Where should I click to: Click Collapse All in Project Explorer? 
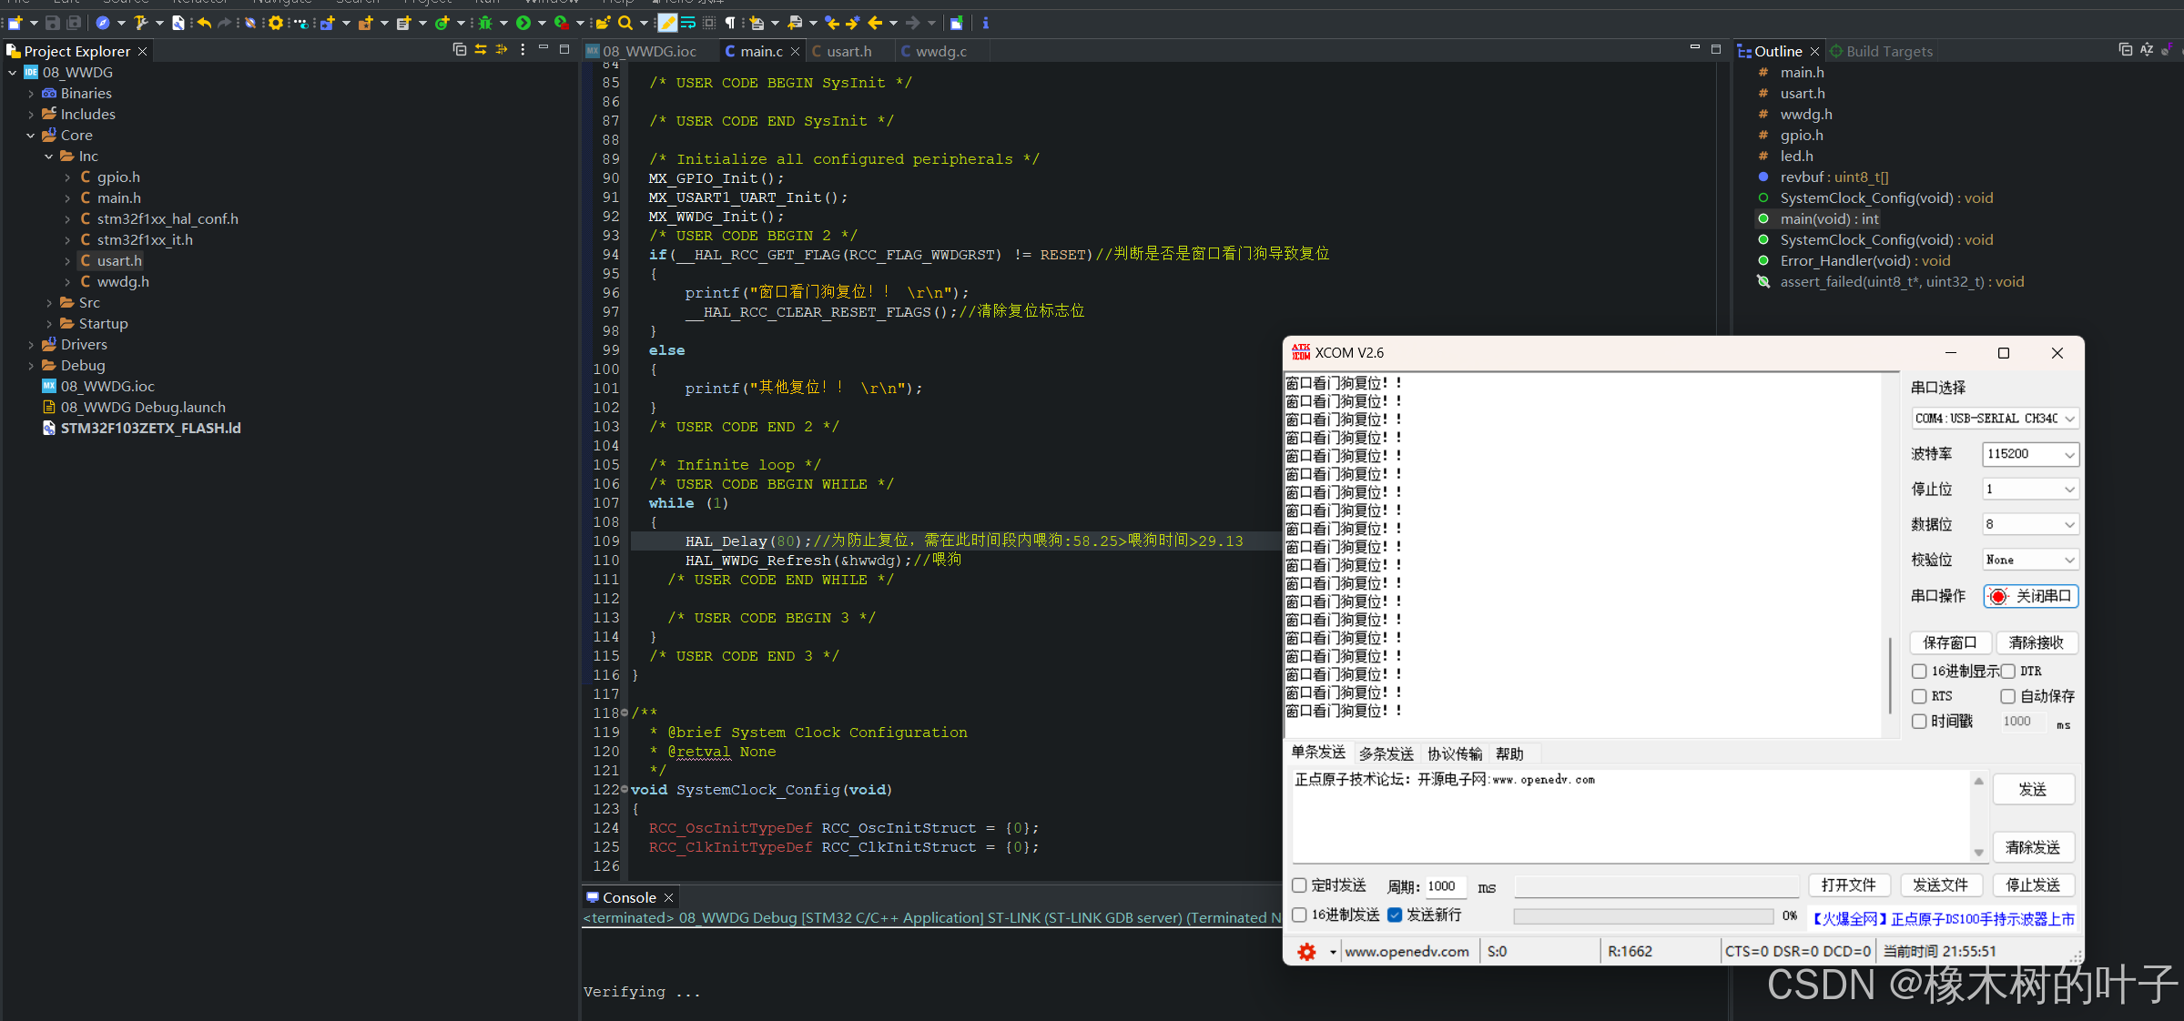(x=460, y=50)
